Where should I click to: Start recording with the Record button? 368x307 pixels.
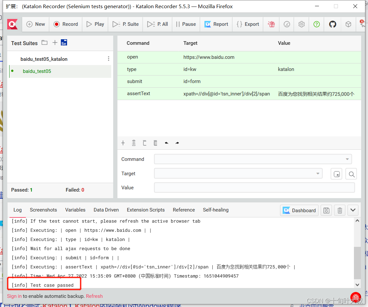(x=66, y=24)
